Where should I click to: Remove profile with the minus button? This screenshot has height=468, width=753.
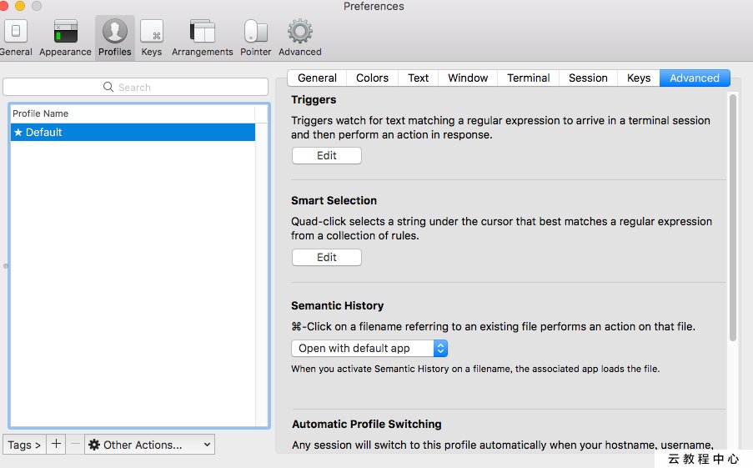tap(75, 444)
